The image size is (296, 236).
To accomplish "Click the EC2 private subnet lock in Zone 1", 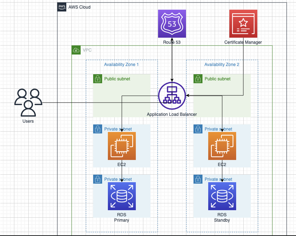I will coord(97,129).
